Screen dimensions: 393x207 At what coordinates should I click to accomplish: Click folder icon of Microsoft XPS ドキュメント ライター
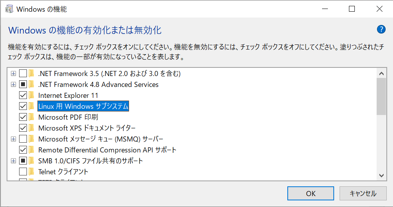tap(31, 128)
